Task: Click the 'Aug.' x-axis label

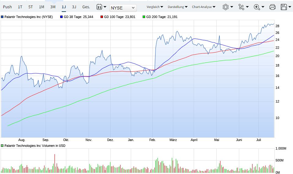Action: click(x=22, y=140)
